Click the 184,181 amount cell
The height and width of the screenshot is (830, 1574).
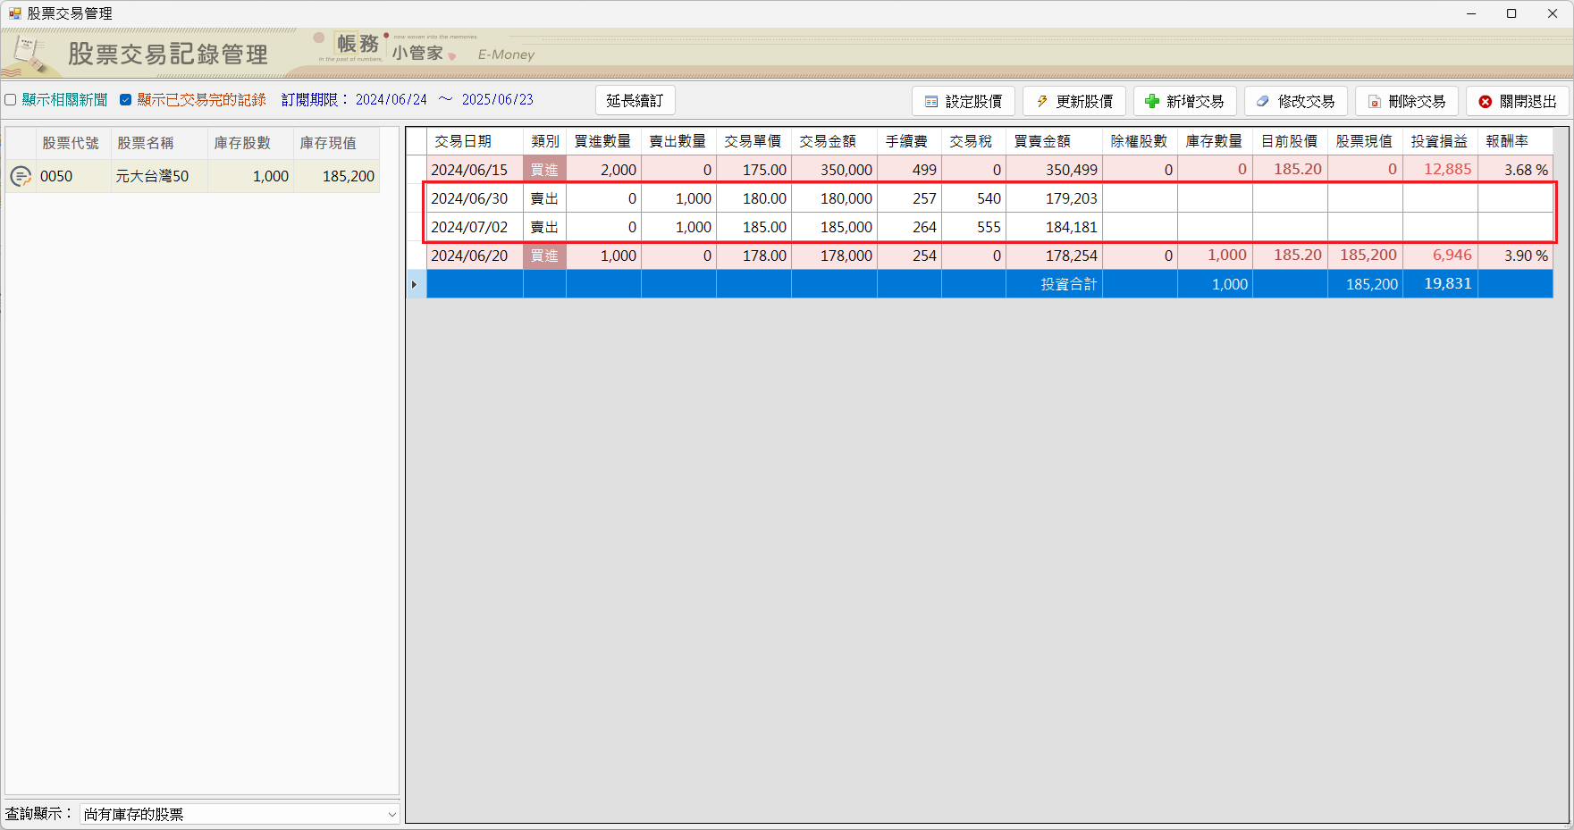click(1054, 227)
